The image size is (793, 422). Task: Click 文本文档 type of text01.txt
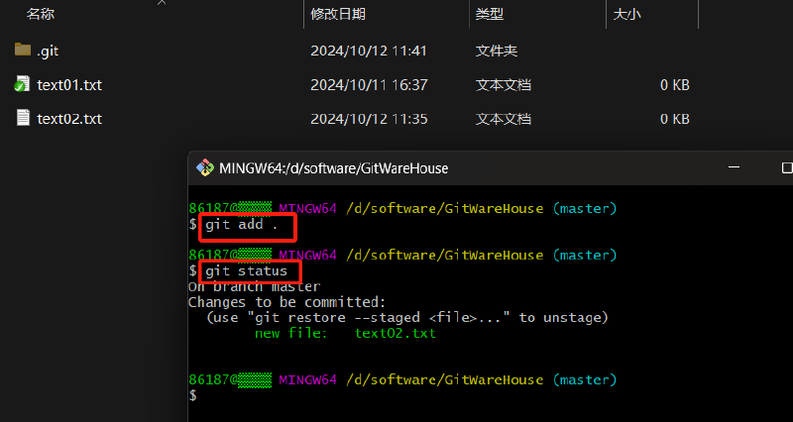point(504,84)
